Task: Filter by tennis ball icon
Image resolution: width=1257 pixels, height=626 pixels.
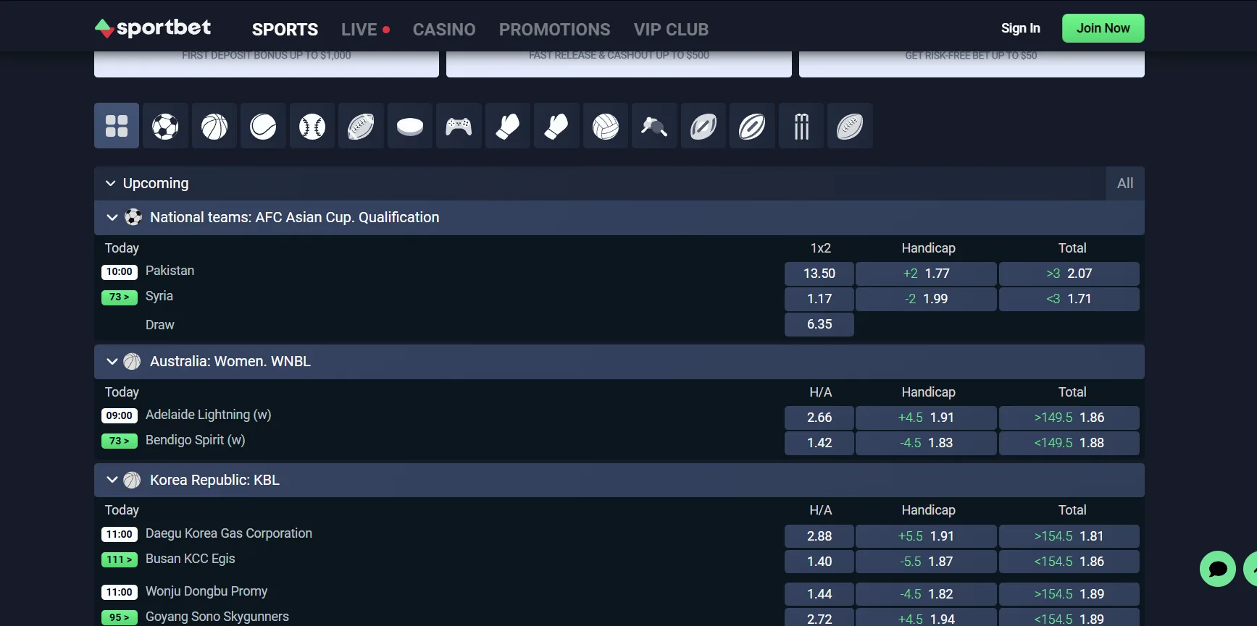Action: pos(263,126)
